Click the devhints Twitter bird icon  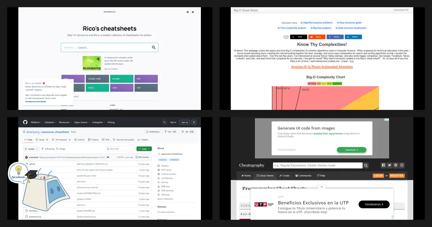tap(193, 12)
